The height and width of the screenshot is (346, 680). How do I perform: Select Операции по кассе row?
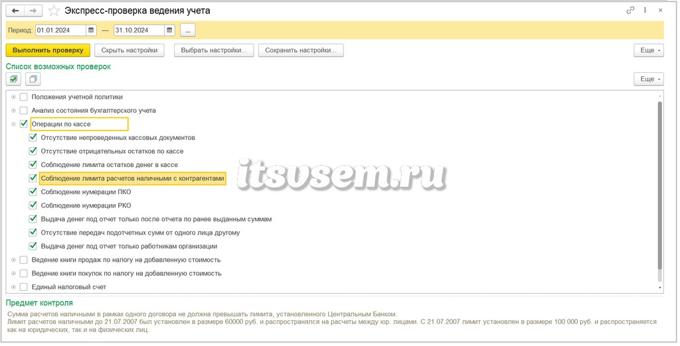[80, 124]
